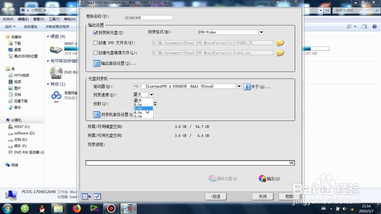
Task: Click 系统属性 in Explorer toolbar
Action: coord(30,27)
